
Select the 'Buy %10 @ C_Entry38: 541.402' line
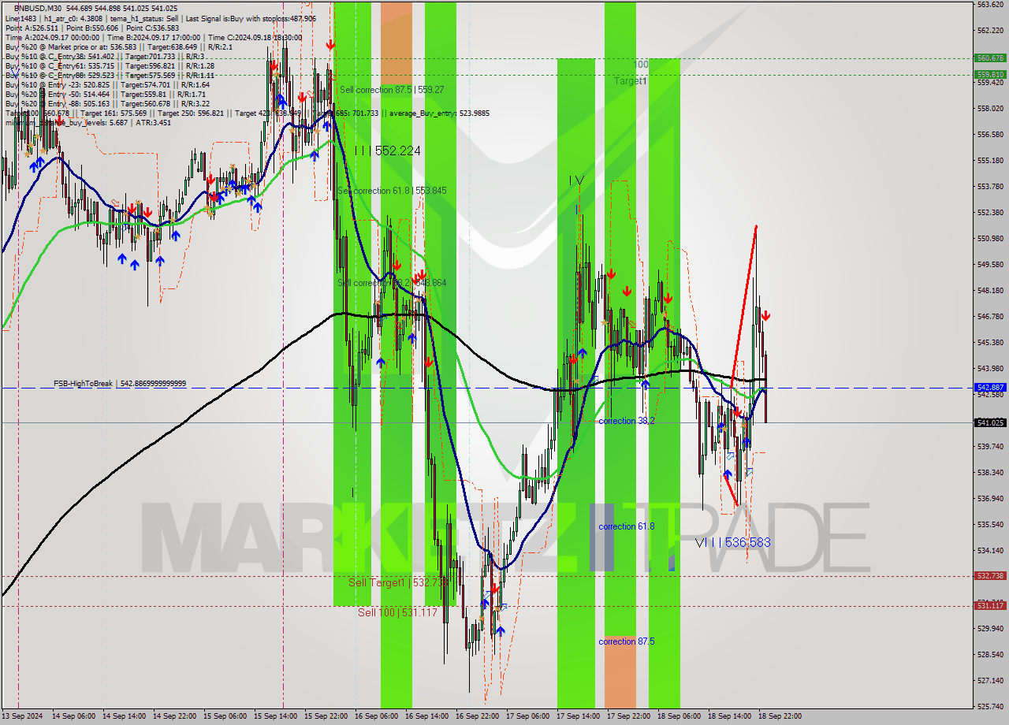pyautogui.click(x=106, y=56)
